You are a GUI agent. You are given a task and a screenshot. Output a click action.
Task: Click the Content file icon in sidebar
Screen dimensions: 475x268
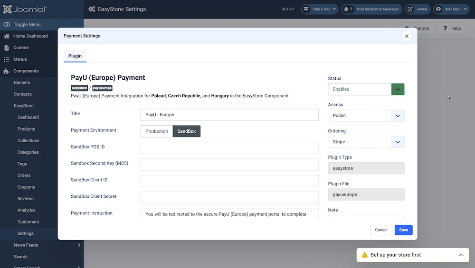7,48
